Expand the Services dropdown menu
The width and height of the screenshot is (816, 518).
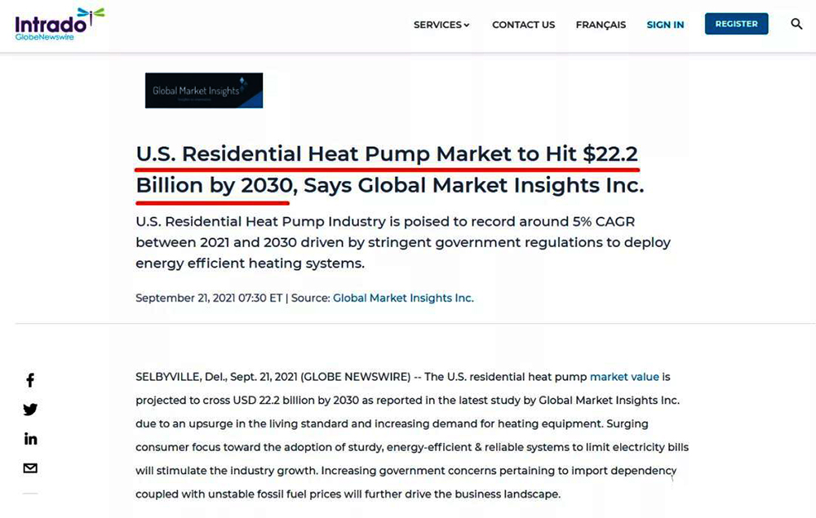[x=441, y=24]
